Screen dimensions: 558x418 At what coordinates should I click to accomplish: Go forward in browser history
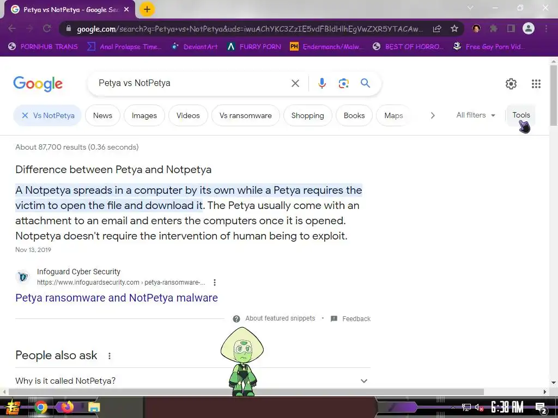(x=29, y=28)
